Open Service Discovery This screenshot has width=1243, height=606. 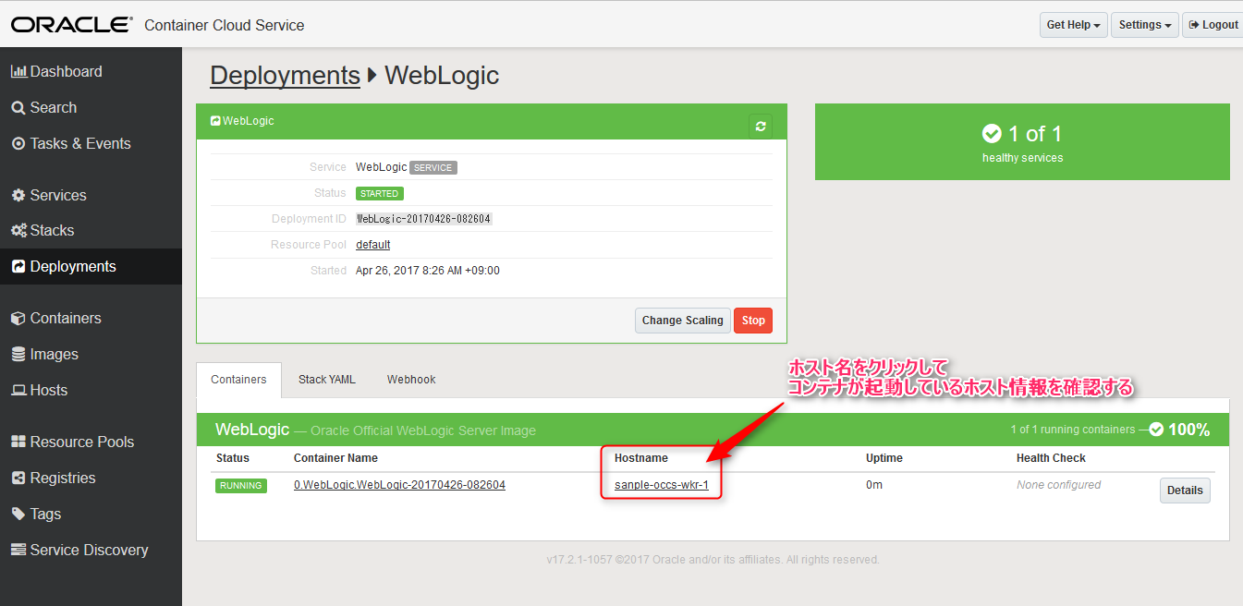pos(91,550)
